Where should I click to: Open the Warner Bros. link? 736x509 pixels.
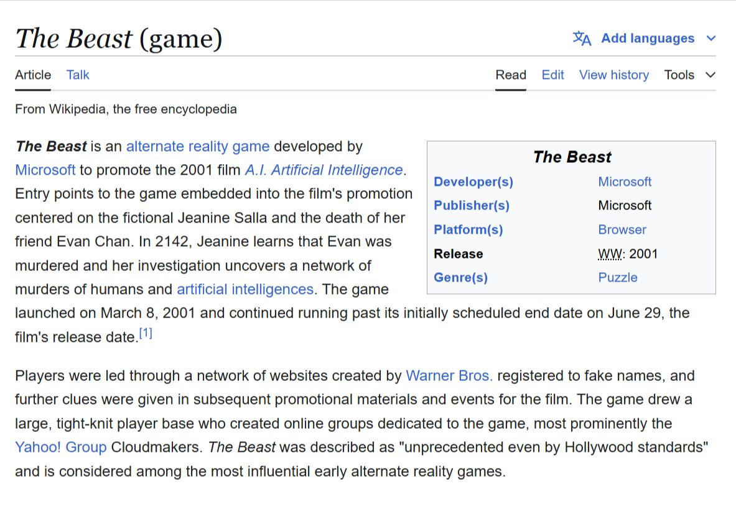(449, 376)
